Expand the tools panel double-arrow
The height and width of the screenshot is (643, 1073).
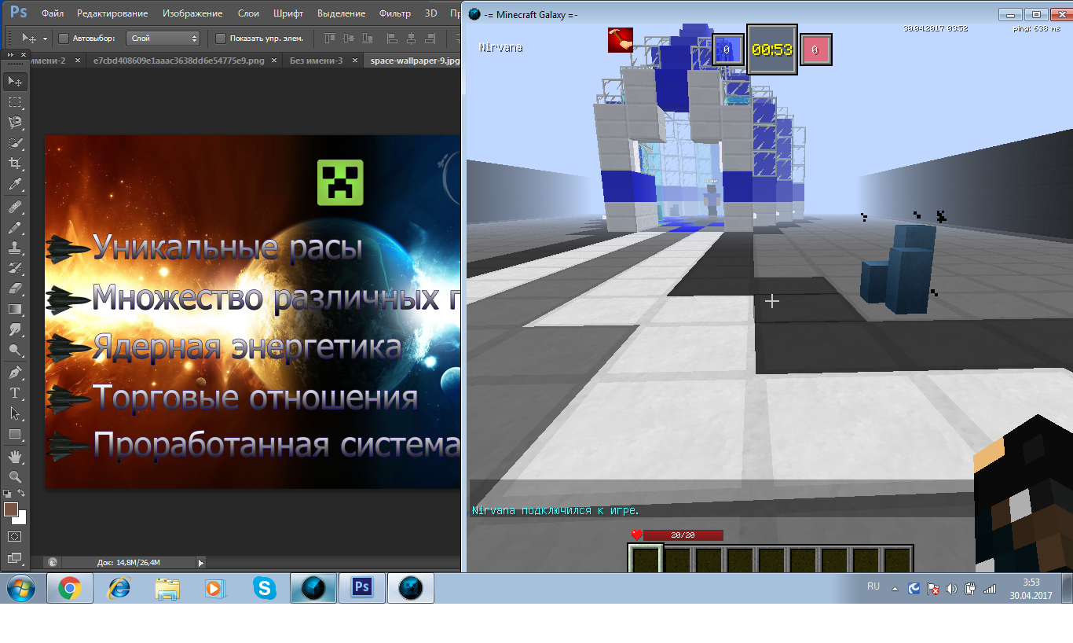click(x=10, y=55)
